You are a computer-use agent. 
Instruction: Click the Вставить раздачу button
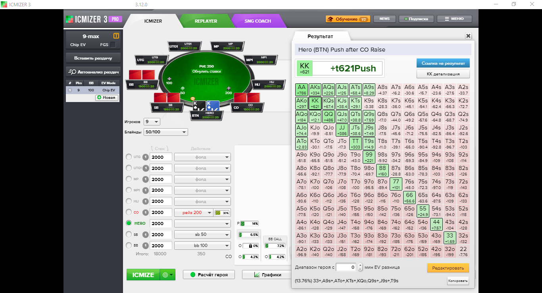pyautogui.click(x=93, y=58)
